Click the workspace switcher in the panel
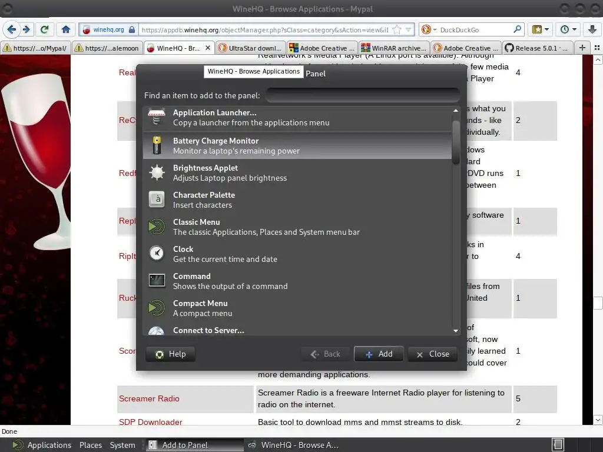603x452 pixels. [x=558, y=445]
